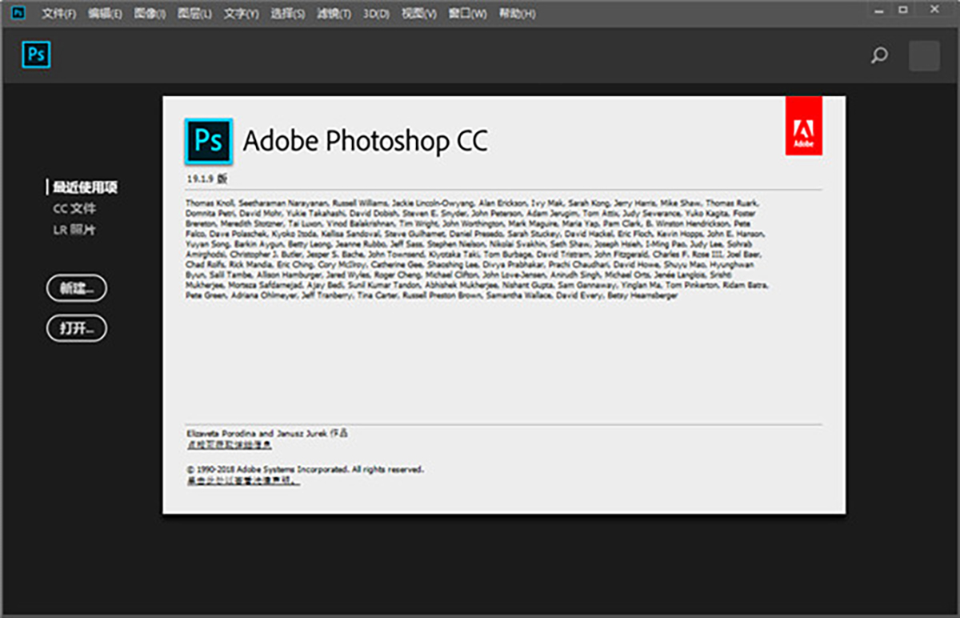Click the Ps logo beside Adobe Photoshop CC title
Screen dimensions: 960x618
click(x=208, y=141)
